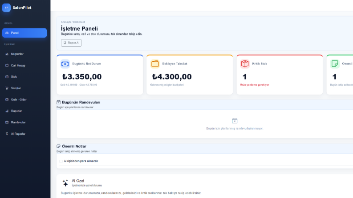This screenshot has width=353, height=198.
Task: Click the İşletme Paneli heading
Action: [79, 28]
